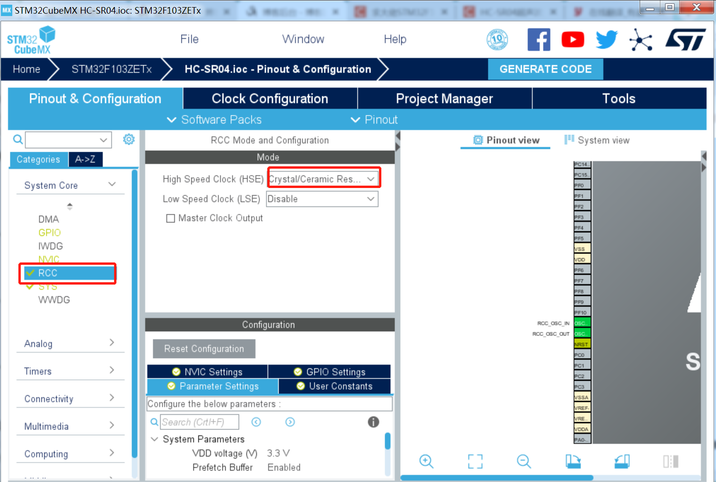Select DMA in the System Core list
716x482 pixels.
pyautogui.click(x=49, y=219)
